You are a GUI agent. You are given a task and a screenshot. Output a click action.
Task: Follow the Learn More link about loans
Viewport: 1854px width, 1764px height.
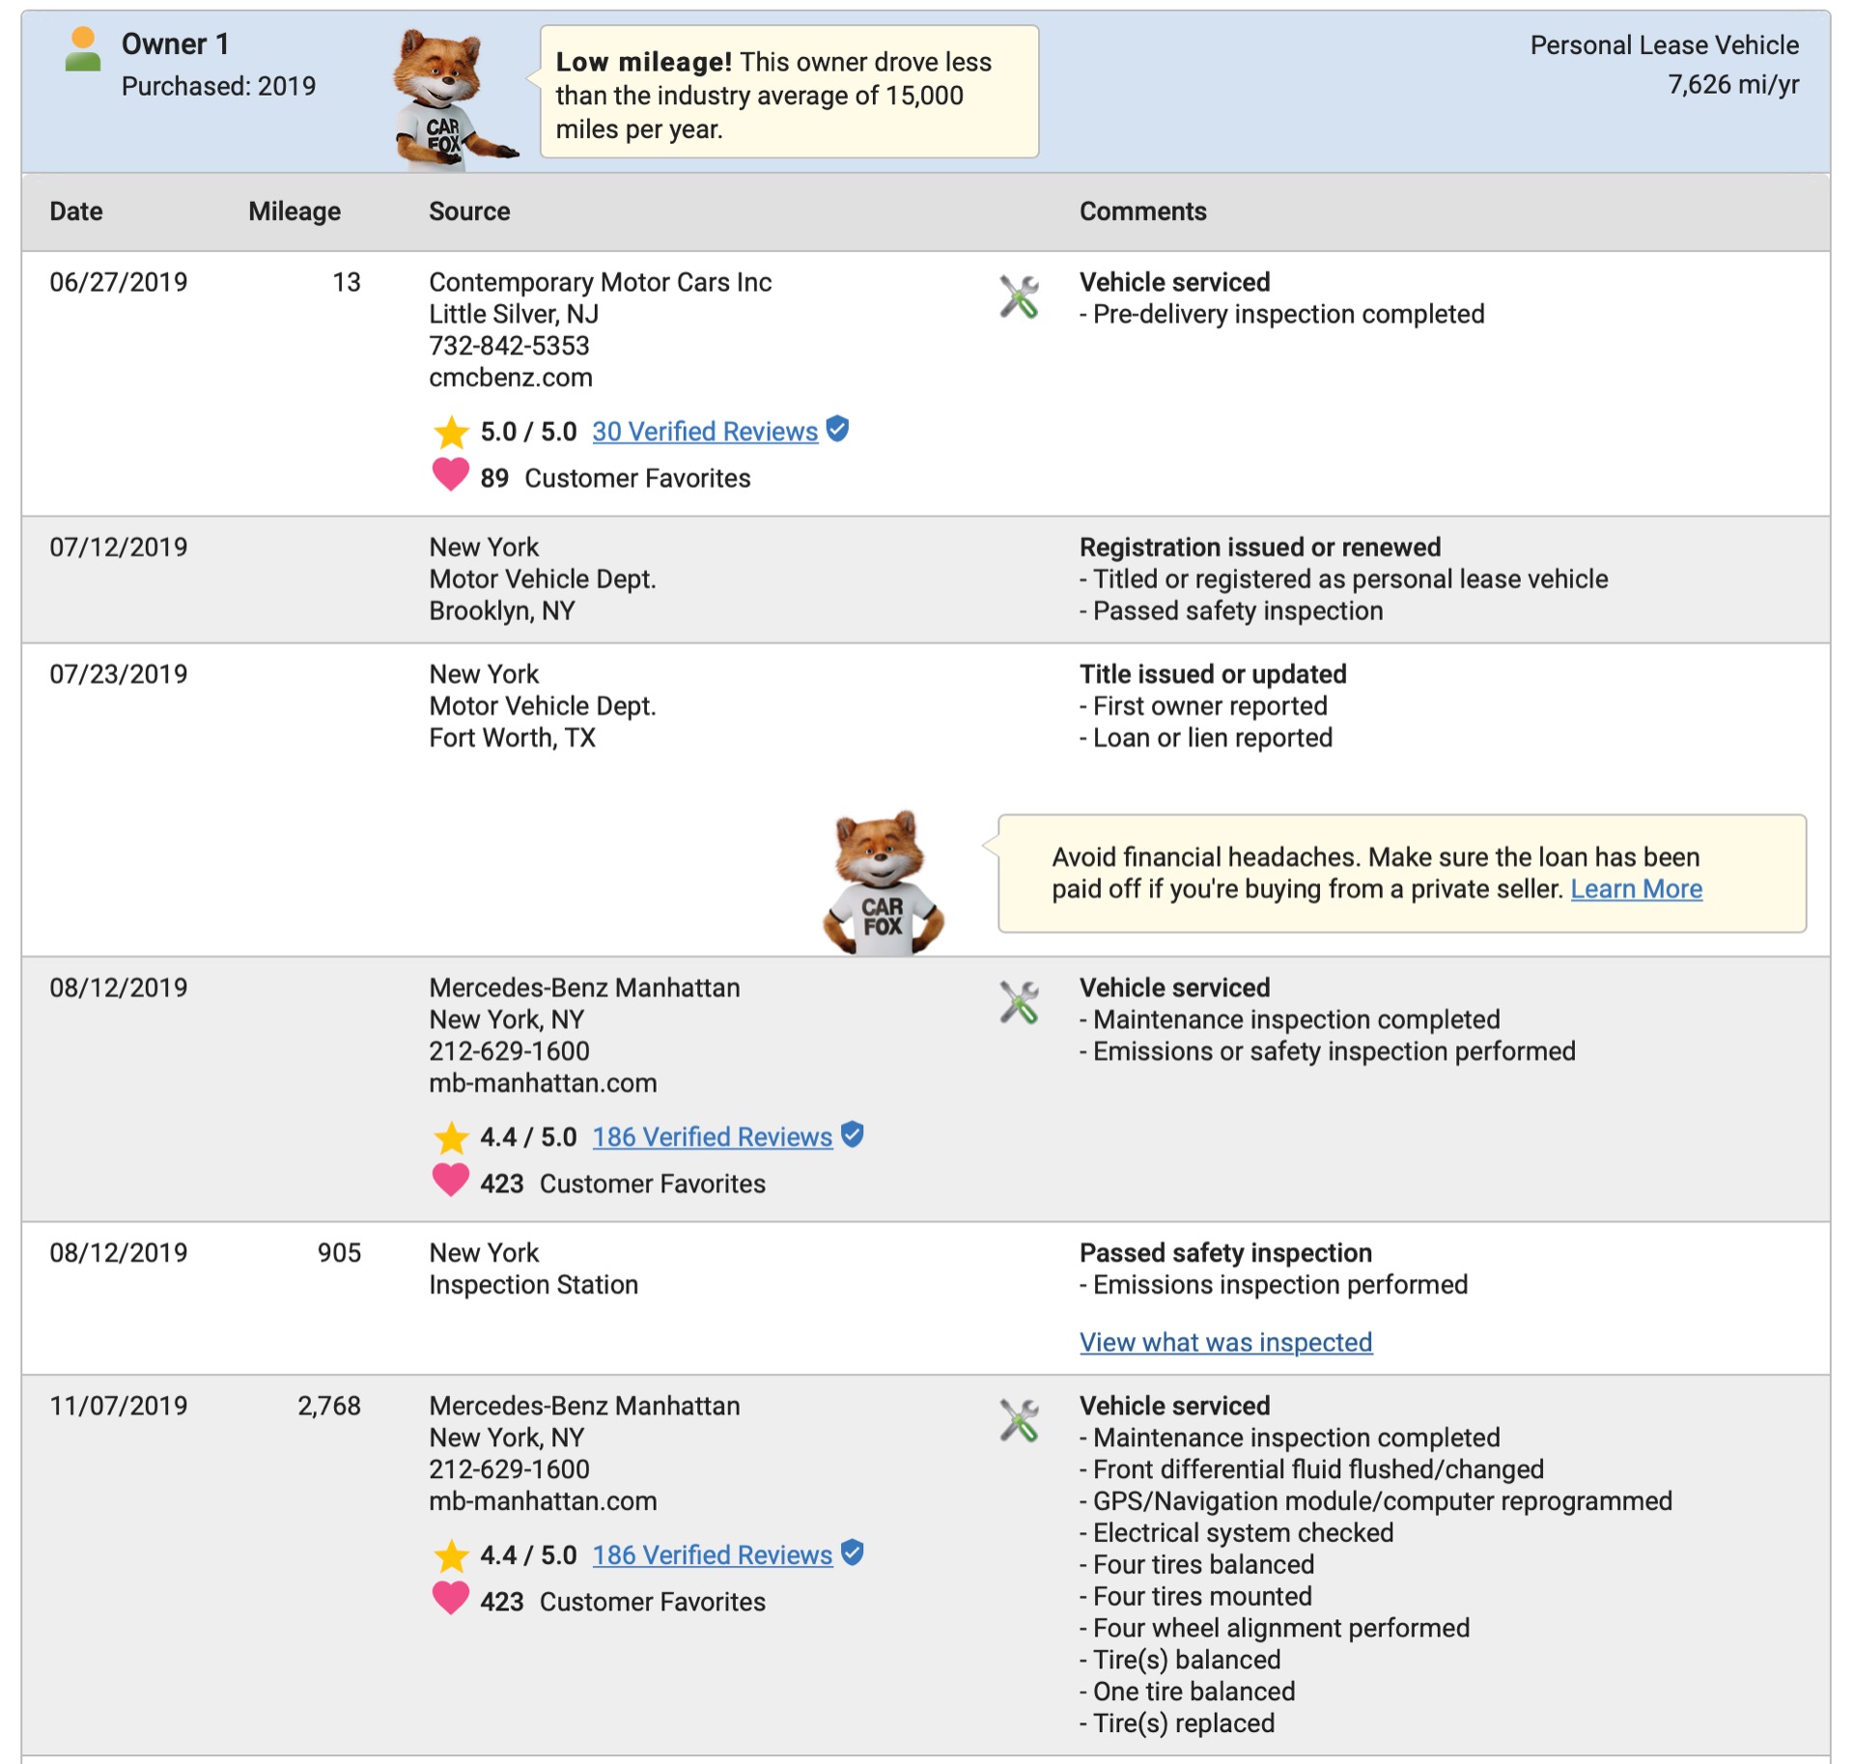1637,889
